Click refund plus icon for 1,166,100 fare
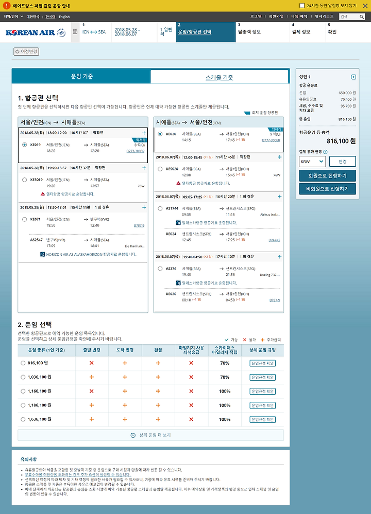The height and width of the screenshot is (514, 371). [158, 392]
